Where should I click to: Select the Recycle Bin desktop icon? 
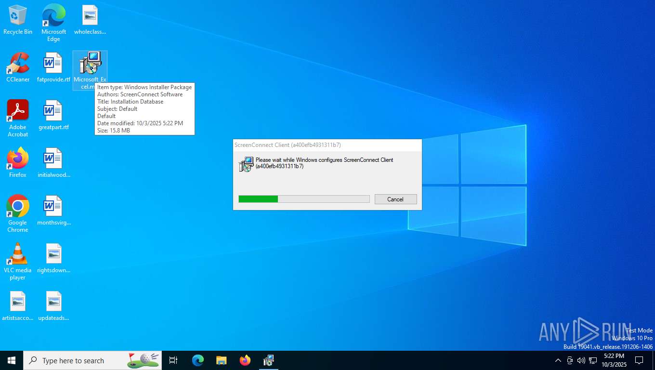click(18, 20)
